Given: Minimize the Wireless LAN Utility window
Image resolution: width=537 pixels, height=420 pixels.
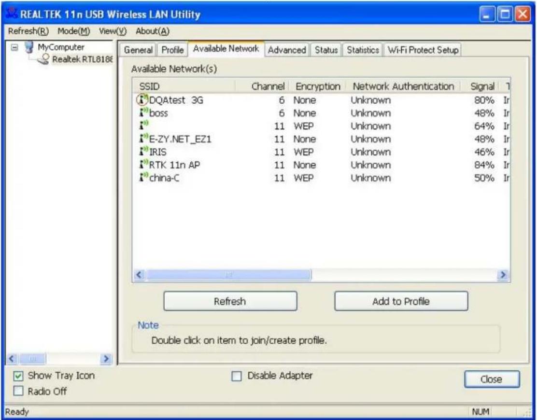Looking at the screenshot, I should (x=487, y=14).
